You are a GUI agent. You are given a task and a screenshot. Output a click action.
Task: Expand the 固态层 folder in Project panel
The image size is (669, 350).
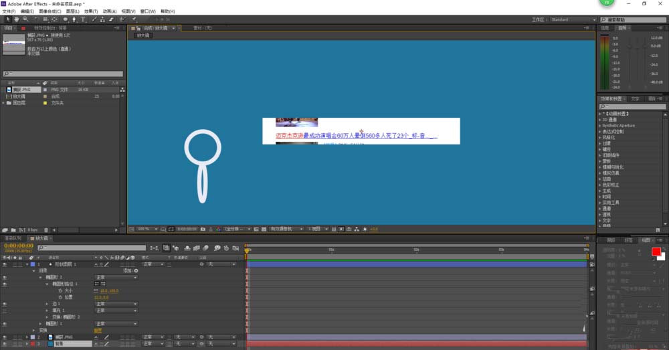(3, 103)
